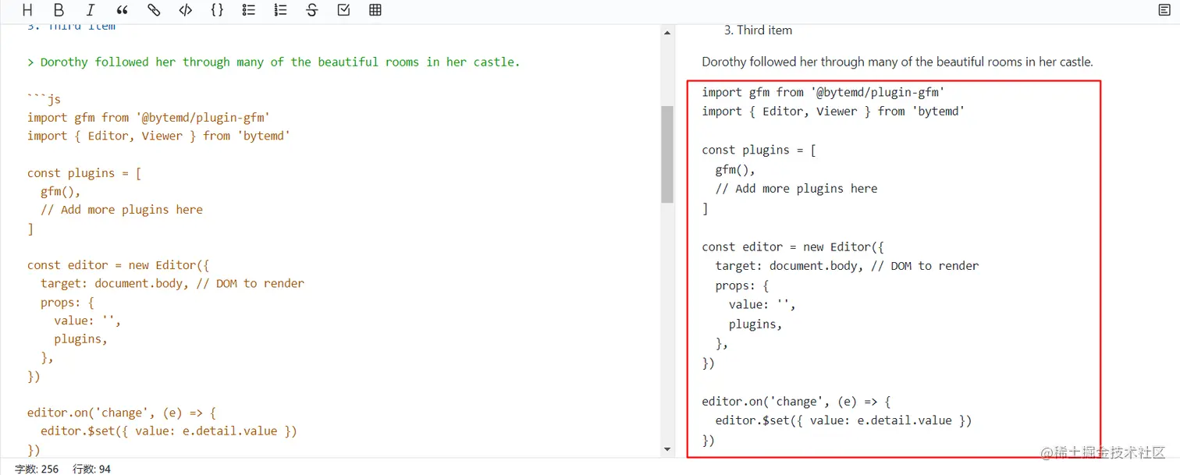Screen dimensions: 1180x475
Task: Click 'target: document.body' line in the editor
Action: point(172,283)
